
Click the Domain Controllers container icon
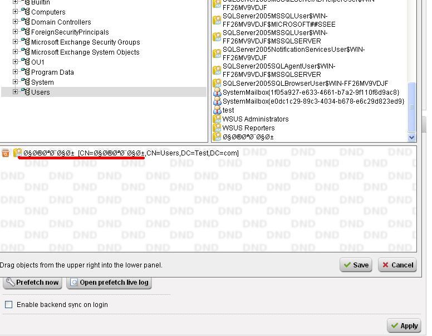[x=26, y=22]
